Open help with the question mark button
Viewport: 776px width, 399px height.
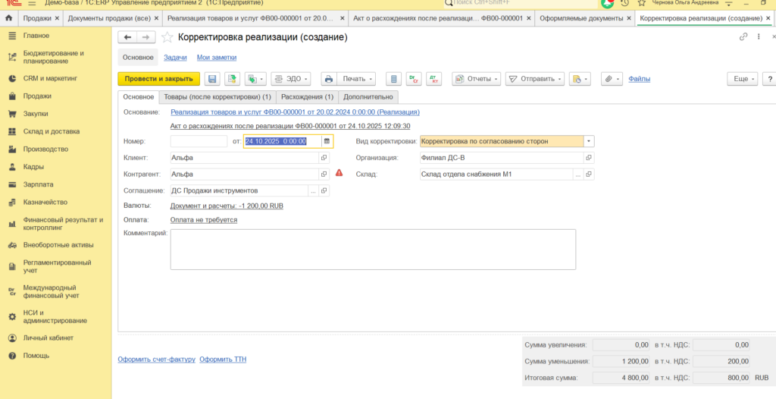(770, 79)
